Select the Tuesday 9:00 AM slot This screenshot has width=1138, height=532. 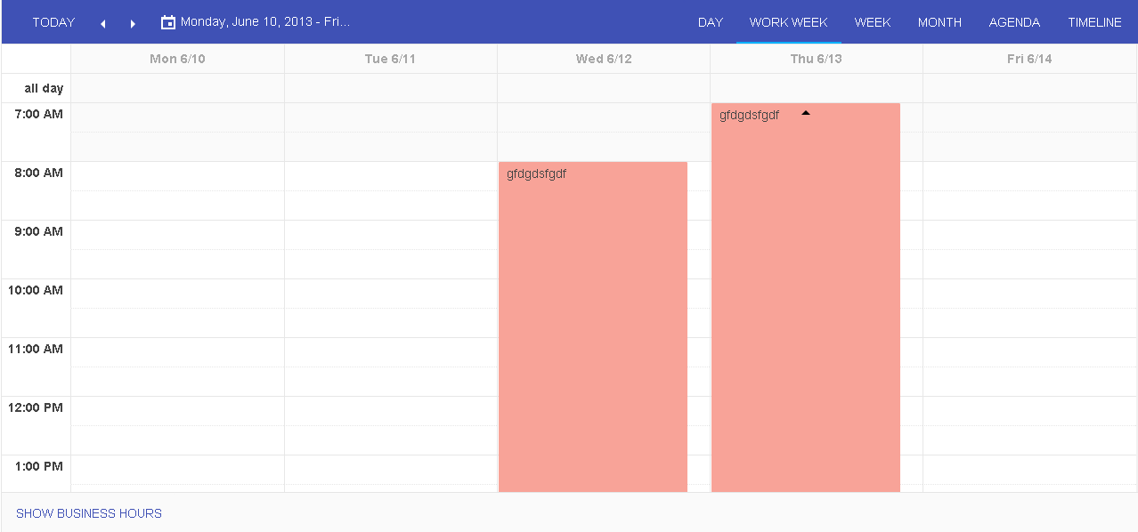(x=390, y=235)
